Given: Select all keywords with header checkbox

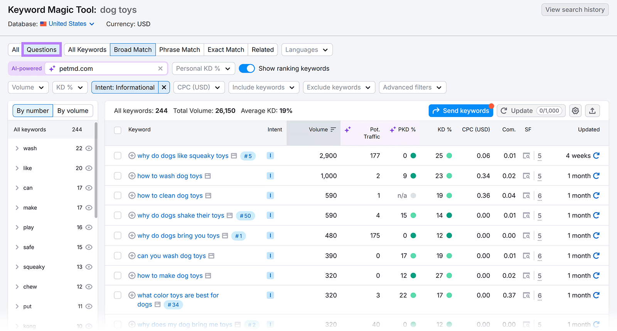Looking at the screenshot, I should 118,130.
